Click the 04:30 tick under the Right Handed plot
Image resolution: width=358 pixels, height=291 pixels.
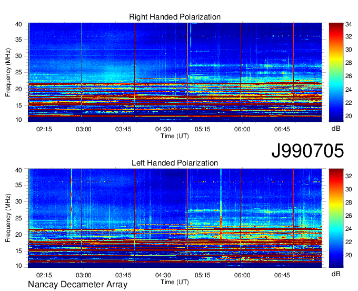click(x=163, y=129)
